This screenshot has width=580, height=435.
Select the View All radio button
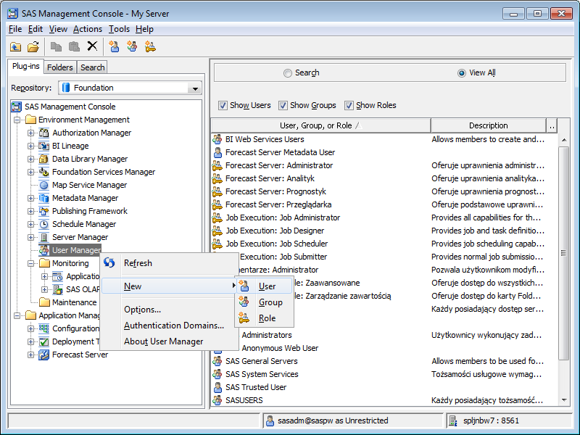(462, 73)
